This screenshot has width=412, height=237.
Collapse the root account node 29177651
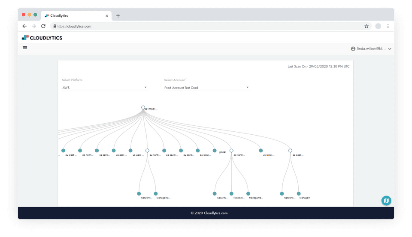(143, 108)
